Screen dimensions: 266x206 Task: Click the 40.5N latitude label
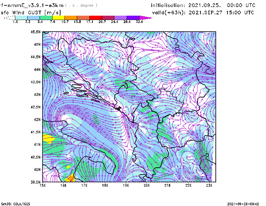click(36, 157)
